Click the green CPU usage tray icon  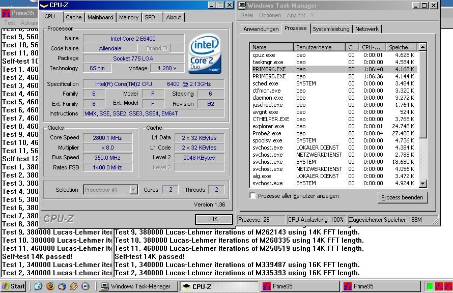pyautogui.click(x=430, y=286)
